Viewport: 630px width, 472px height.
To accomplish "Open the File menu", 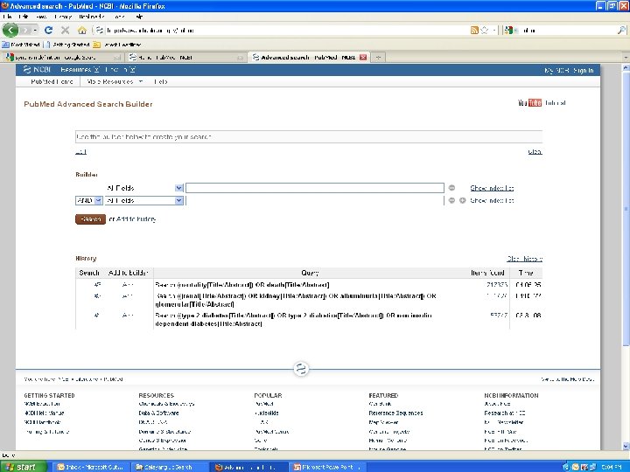I will [7, 17].
